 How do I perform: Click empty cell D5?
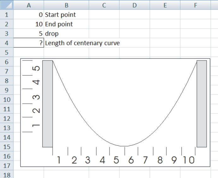point(134,52)
